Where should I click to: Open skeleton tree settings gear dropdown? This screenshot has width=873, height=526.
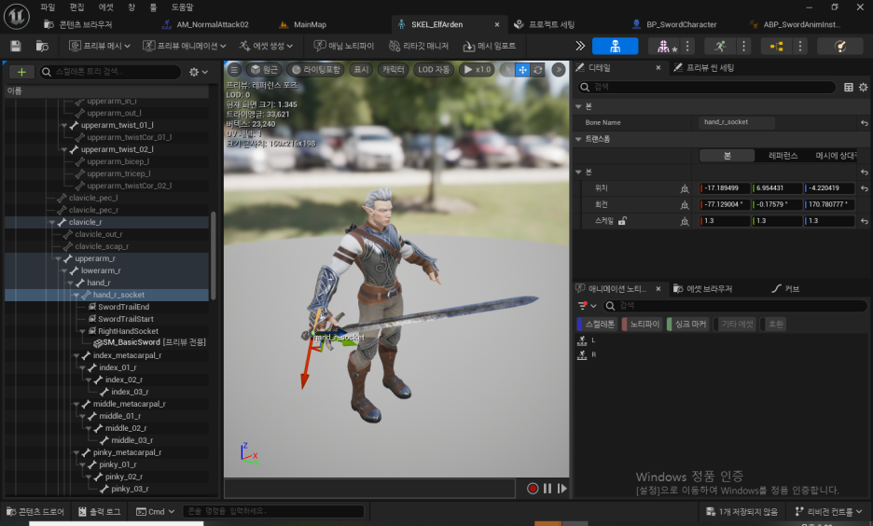(x=199, y=72)
